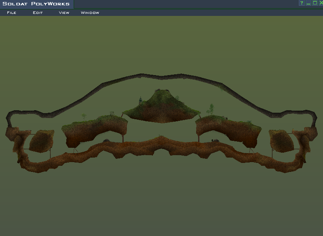Click the small rock chunk at far left
Viewport: 323px width, 236px height.
41,141
